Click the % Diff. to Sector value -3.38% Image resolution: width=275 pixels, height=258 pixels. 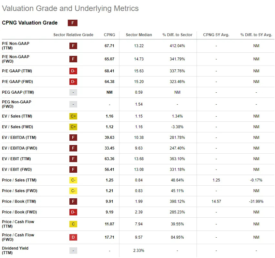(177, 127)
